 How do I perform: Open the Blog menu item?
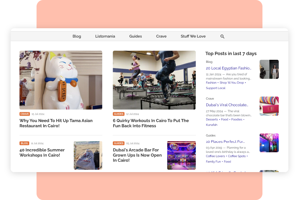coord(77,36)
